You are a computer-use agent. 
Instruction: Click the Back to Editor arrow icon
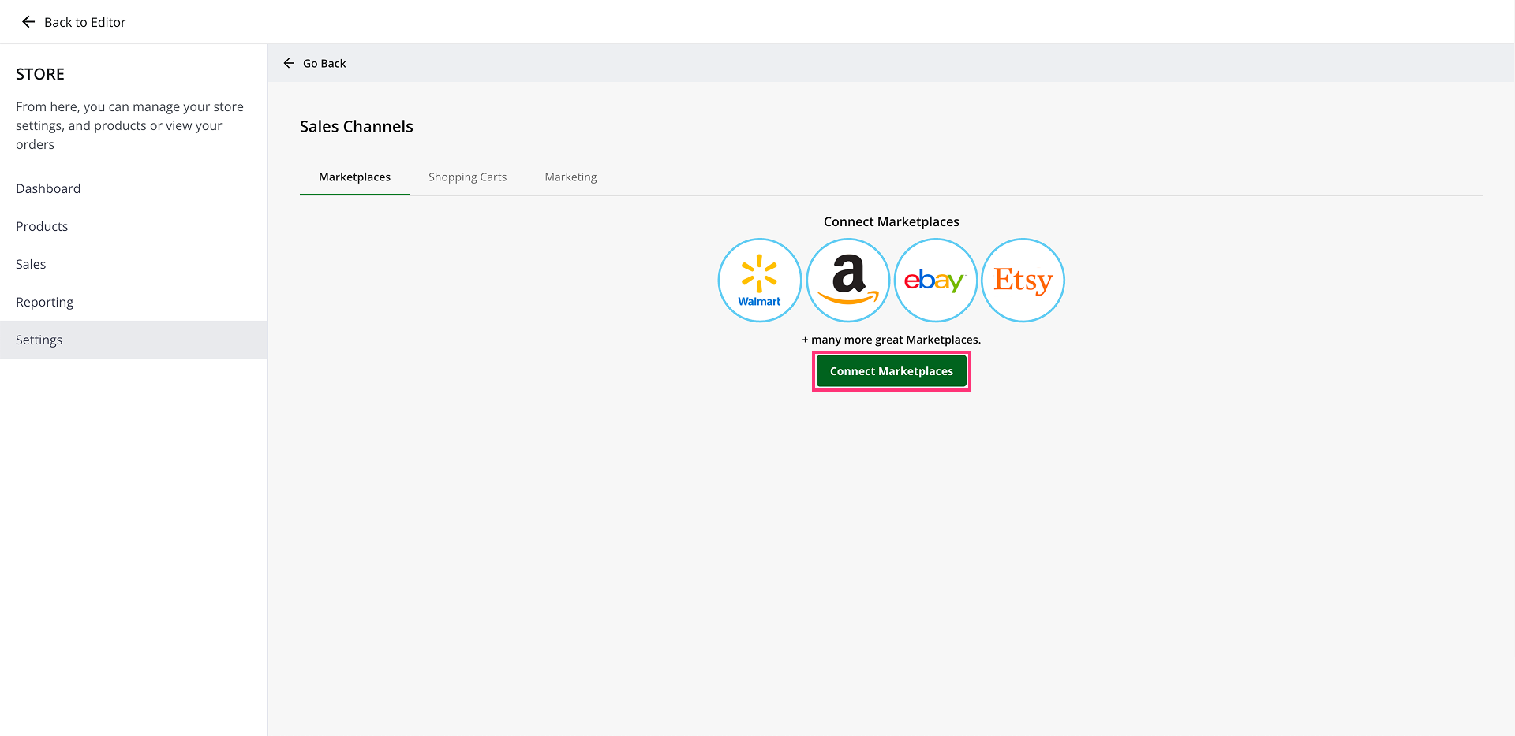pyautogui.click(x=28, y=22)
